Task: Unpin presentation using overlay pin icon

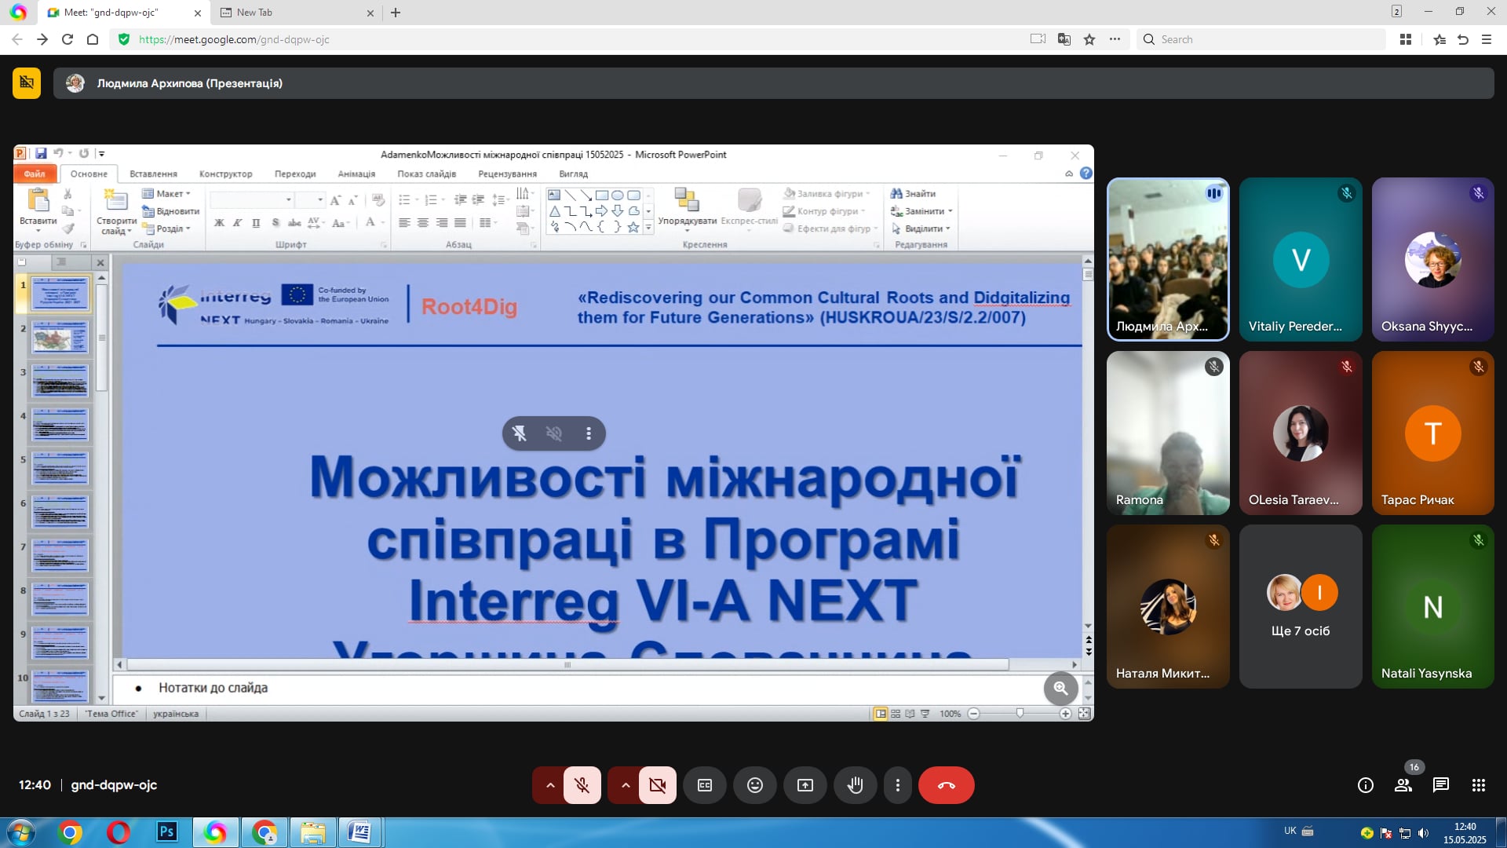Action: click(520, 433)
